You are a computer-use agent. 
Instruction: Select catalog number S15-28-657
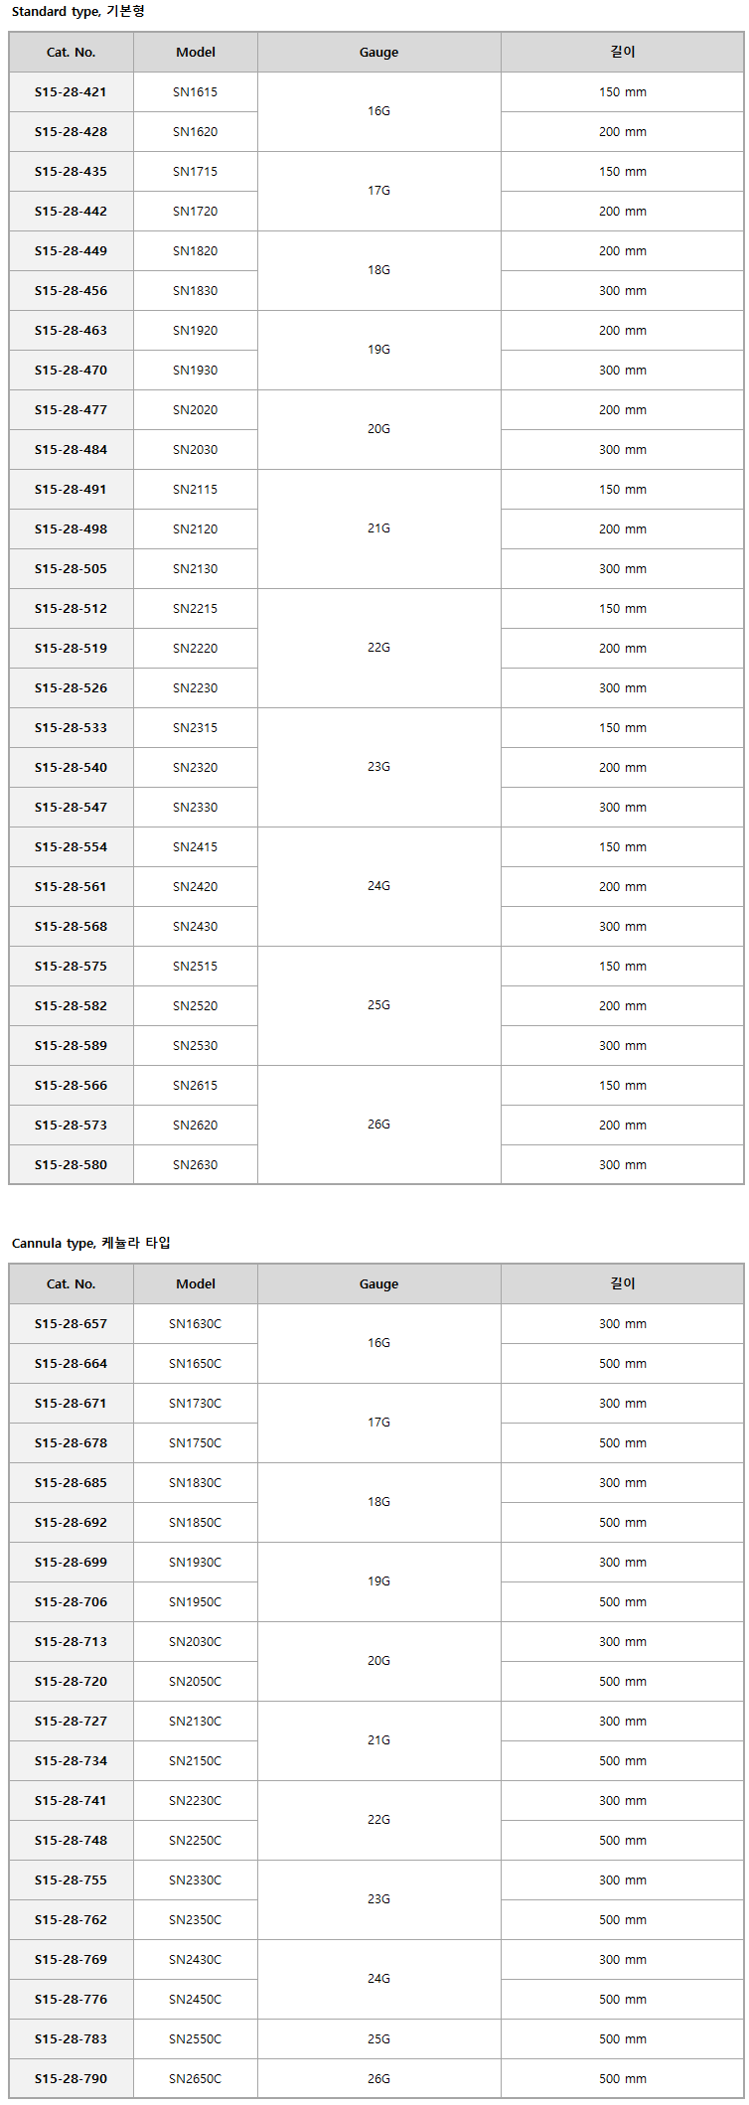click(x=71, y=1324)
